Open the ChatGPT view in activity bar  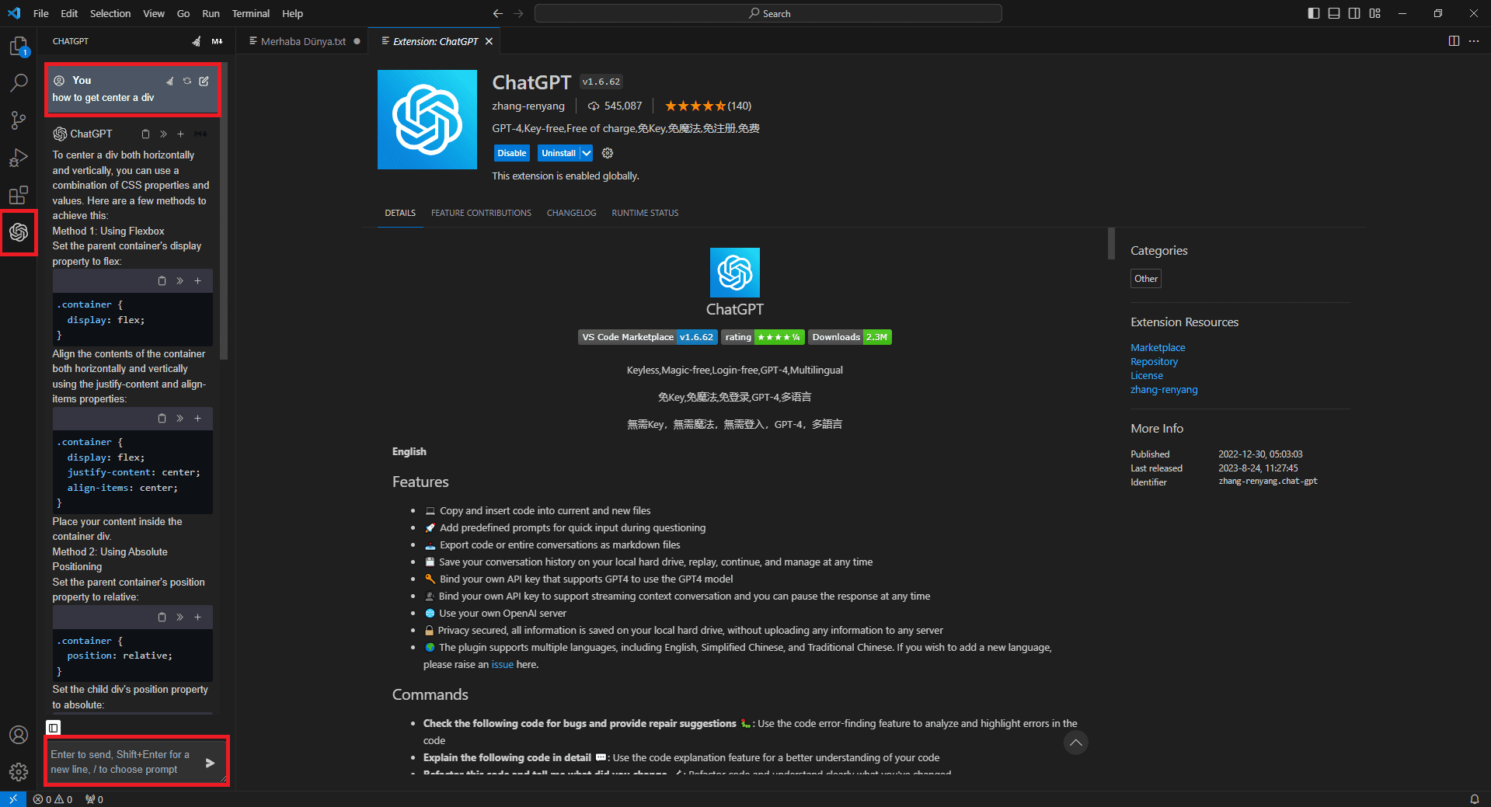(x=19, y=232)
